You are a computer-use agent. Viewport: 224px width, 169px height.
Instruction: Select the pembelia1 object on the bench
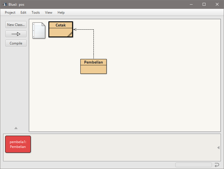[18, 144]
